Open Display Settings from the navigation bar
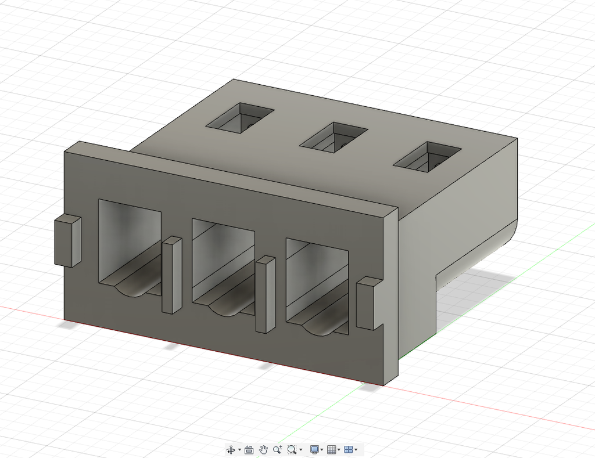595x458 pixels. 316,449
